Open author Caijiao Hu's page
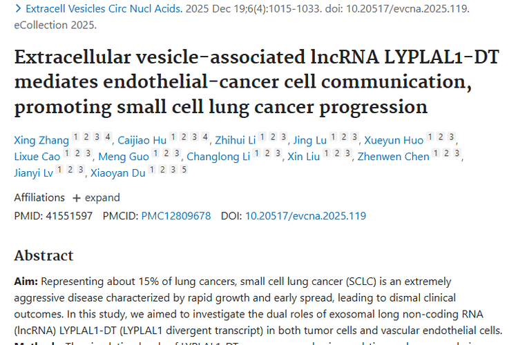 pyautogui.click(x=142, y=141)
